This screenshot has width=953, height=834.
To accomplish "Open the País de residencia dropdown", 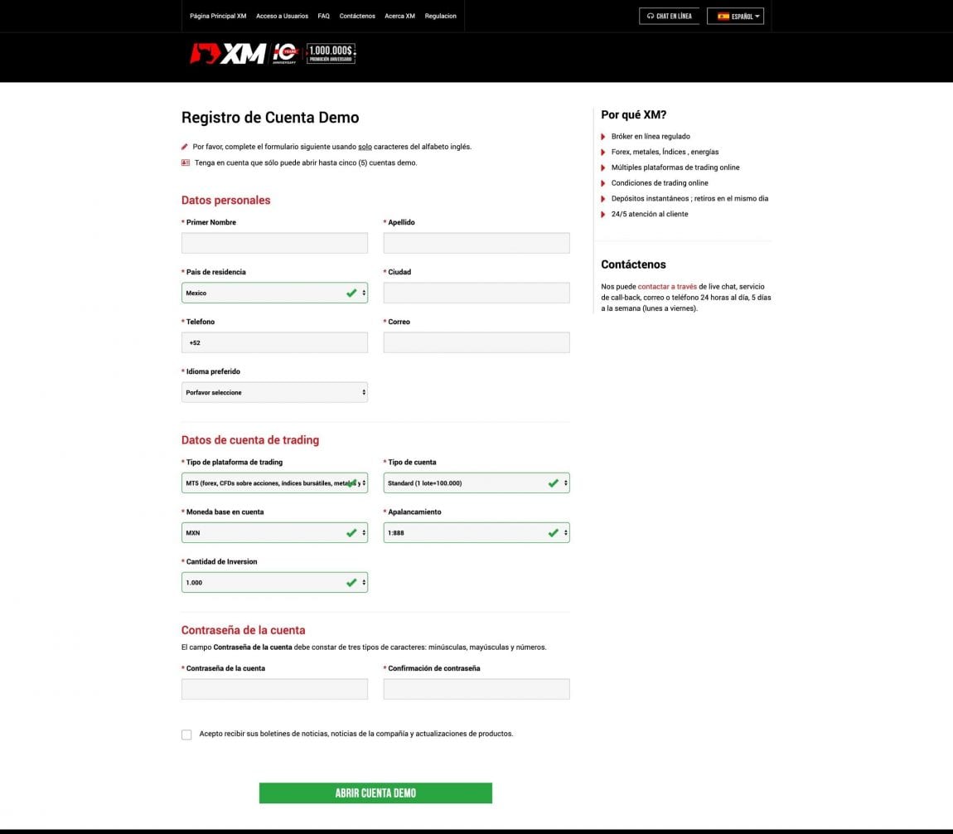I will tap(274, 293).
